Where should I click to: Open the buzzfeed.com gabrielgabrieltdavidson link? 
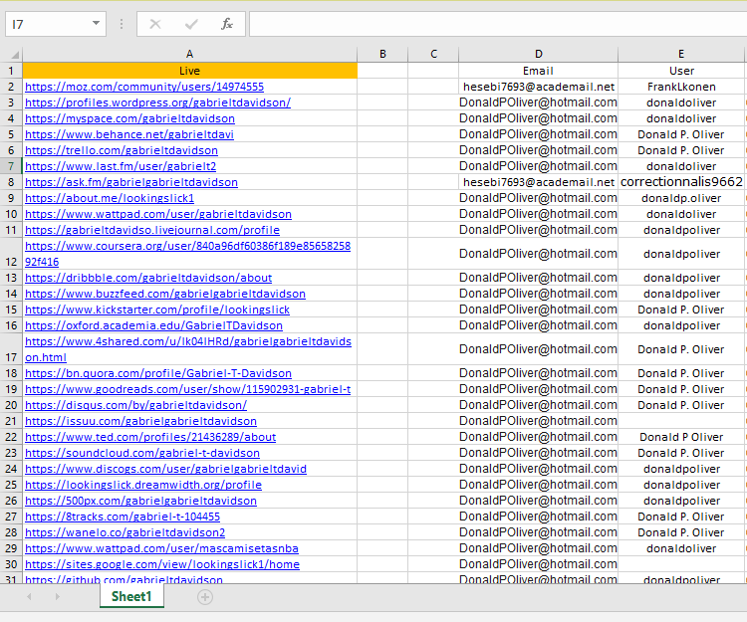pos(165,294)
